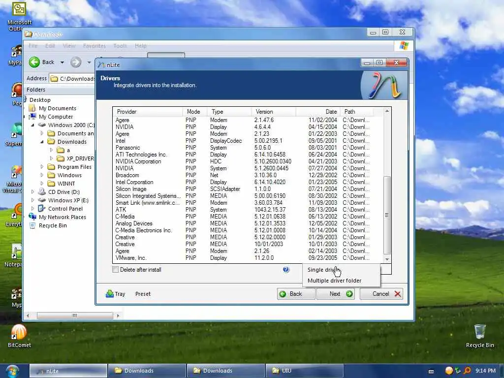Click the Next button in nLite
Viewport: 504px width, 378px height.
pos(336,294)
